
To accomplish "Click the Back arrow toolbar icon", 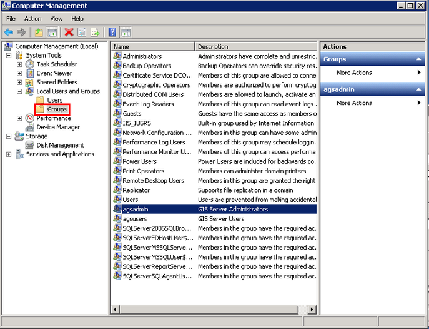I will 9,33.
